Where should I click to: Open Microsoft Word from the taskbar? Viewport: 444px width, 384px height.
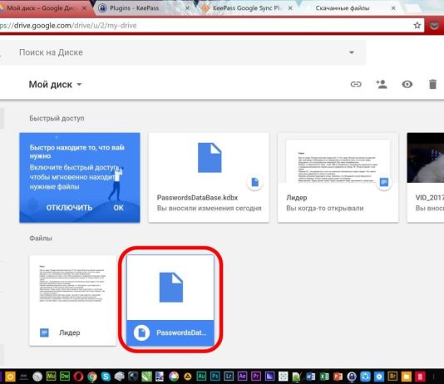(x=311, y=377)
